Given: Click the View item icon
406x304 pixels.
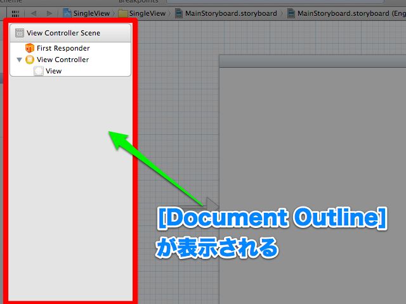Looking at the screenshot, I should (x=39, y=71).
